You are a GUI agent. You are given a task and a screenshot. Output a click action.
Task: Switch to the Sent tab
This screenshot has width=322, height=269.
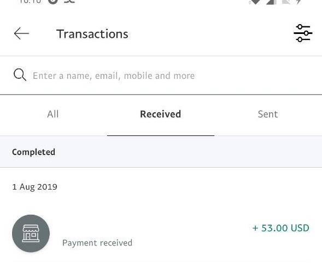point(268,114)
